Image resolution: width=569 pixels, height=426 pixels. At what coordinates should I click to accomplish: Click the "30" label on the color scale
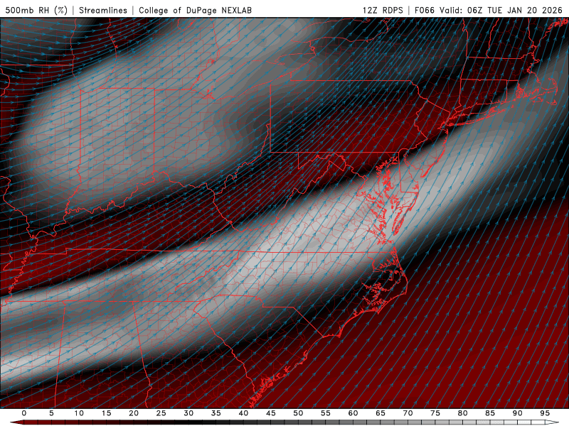pos(188,413)
